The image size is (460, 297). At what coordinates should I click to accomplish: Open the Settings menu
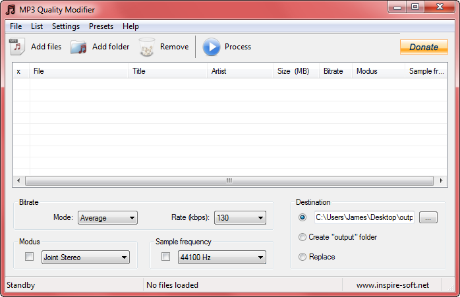point(66,26)
